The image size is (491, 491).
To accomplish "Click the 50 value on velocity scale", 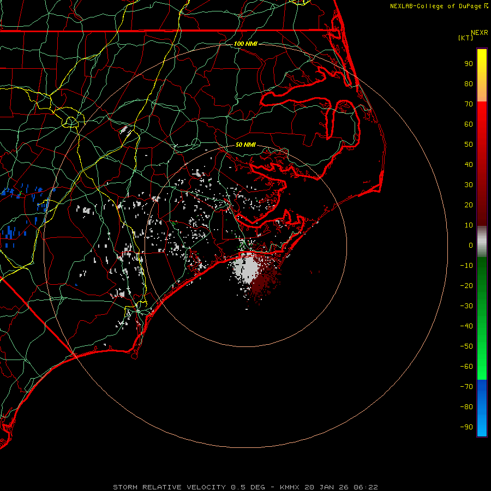I will click(469, 145).
